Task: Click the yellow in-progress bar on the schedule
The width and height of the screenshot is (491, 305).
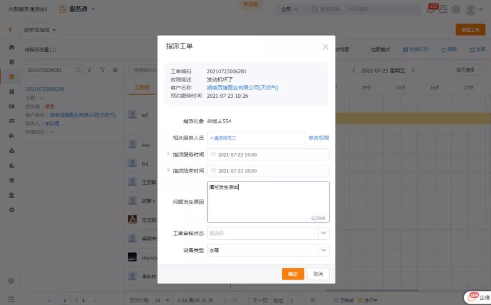Action: pyautogui.click(x=413, y=118)
